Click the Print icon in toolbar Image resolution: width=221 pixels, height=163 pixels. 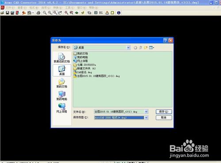[38, 13]
